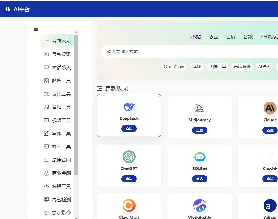Screen dimensions: 278x219
Task: Click the AI平台 site title text
Action: pos(22,9)
